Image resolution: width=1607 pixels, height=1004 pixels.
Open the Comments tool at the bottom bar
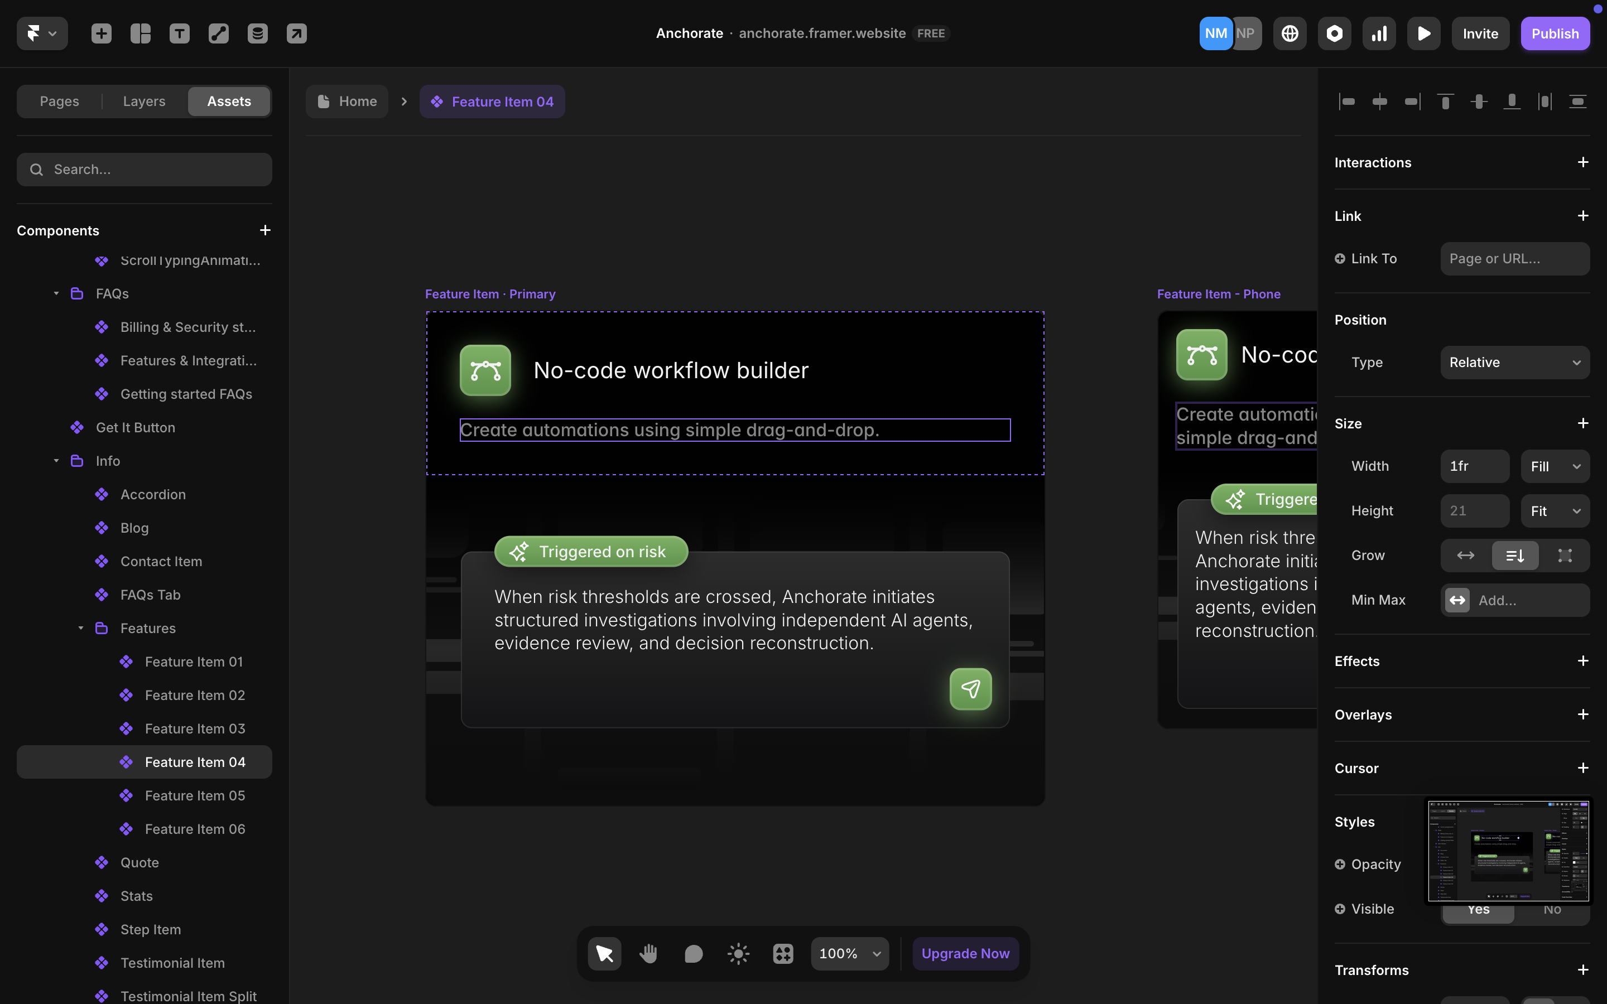[x=693, y=953]
